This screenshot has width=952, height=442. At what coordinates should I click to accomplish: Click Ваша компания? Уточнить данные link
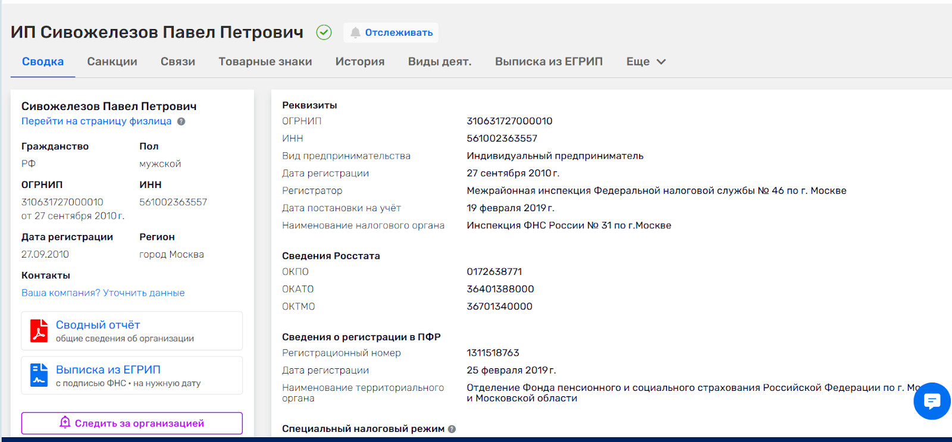(103, 293)
